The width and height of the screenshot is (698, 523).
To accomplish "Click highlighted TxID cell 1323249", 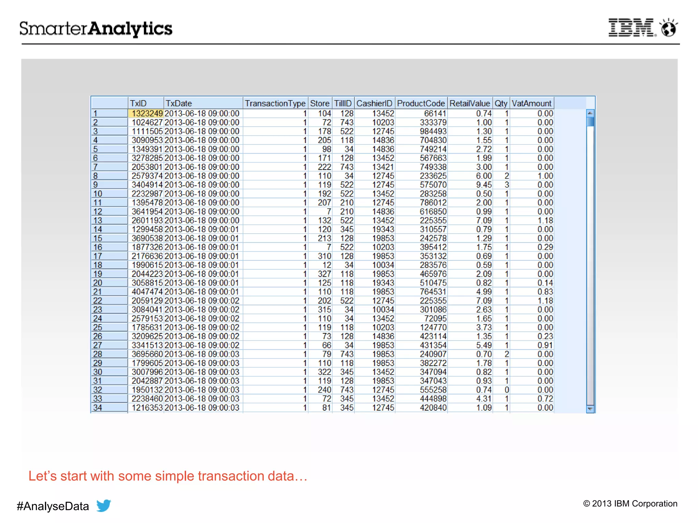I will 146,113.
